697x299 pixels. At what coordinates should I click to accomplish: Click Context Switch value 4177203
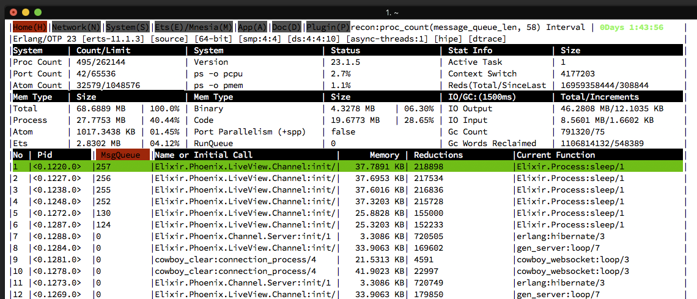tap(578, 74)
